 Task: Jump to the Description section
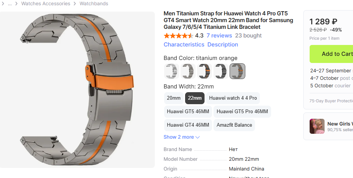coord(222,45)
